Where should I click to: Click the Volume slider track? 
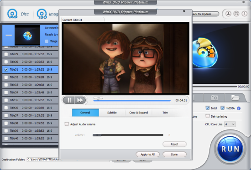[128, 135]
